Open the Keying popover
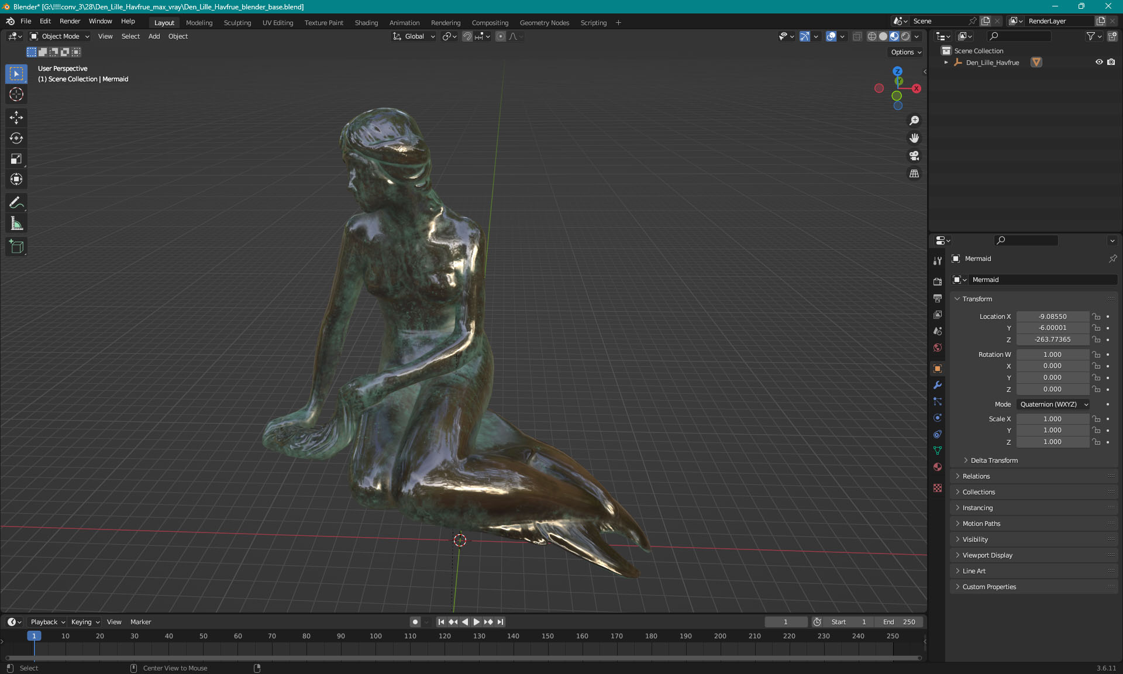 tap(85, 622)
